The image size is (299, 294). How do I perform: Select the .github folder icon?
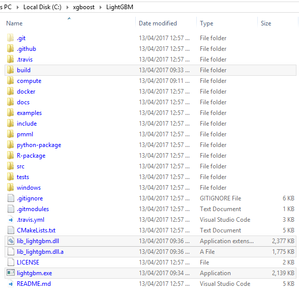[x=11, y=48]
